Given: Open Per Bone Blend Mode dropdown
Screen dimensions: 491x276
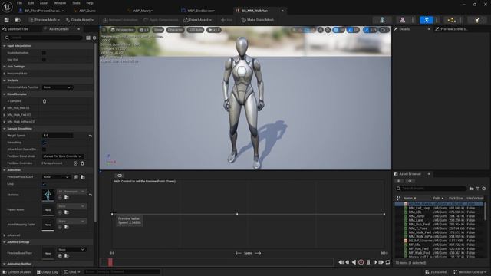Looking at the screenshot, I should coord(63,156).
